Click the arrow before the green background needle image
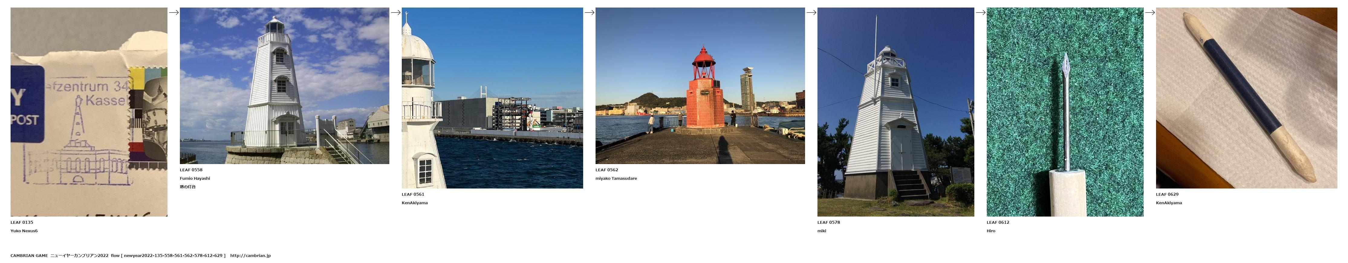Image resolution: width=1348 pixels, height=263 pixels. 980,13
